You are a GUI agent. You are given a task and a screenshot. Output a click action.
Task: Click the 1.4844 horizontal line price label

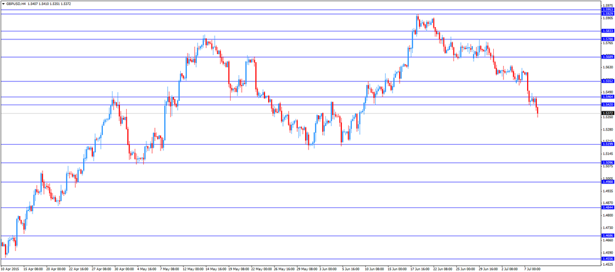(608, 207)
